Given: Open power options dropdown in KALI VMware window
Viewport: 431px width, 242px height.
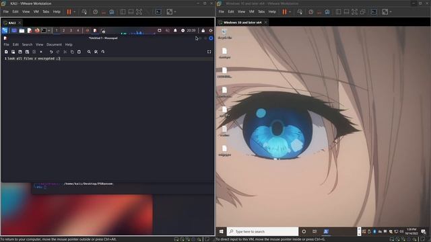Looking at the screenshot, I should (75, 12).
